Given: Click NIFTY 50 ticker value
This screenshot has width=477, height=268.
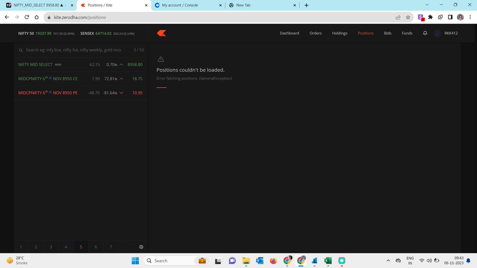Looking at the screenshot, I should [43, 33].
